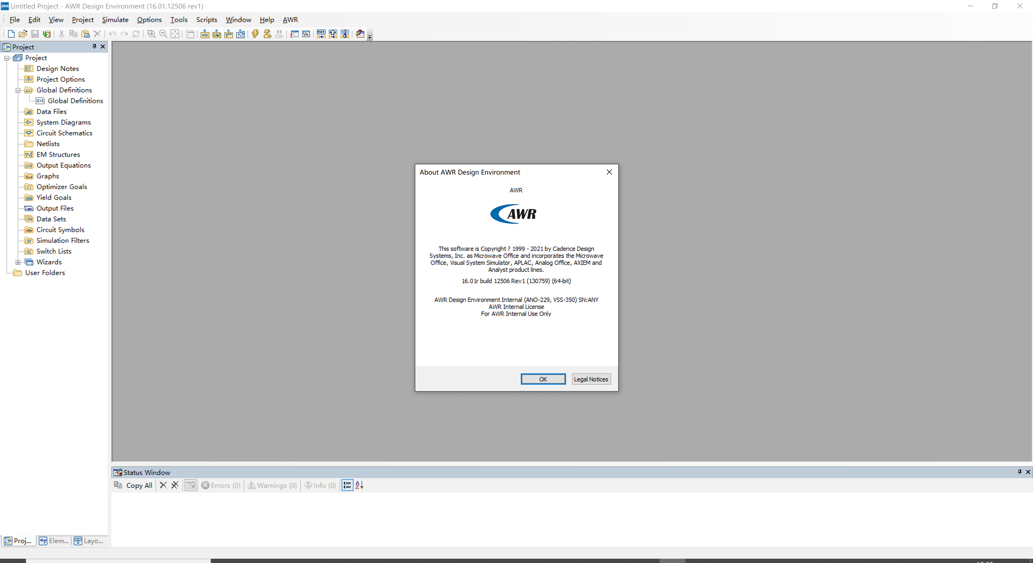Expand the Project root node

pyautogui.click(x=6, y=57)
